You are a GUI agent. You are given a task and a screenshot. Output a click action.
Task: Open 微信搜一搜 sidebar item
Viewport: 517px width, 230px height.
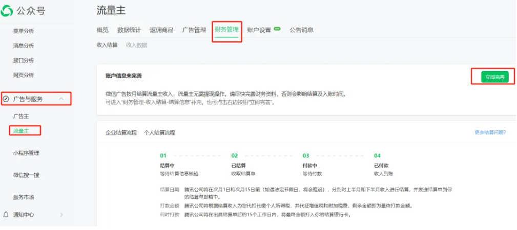click(26, 175)
